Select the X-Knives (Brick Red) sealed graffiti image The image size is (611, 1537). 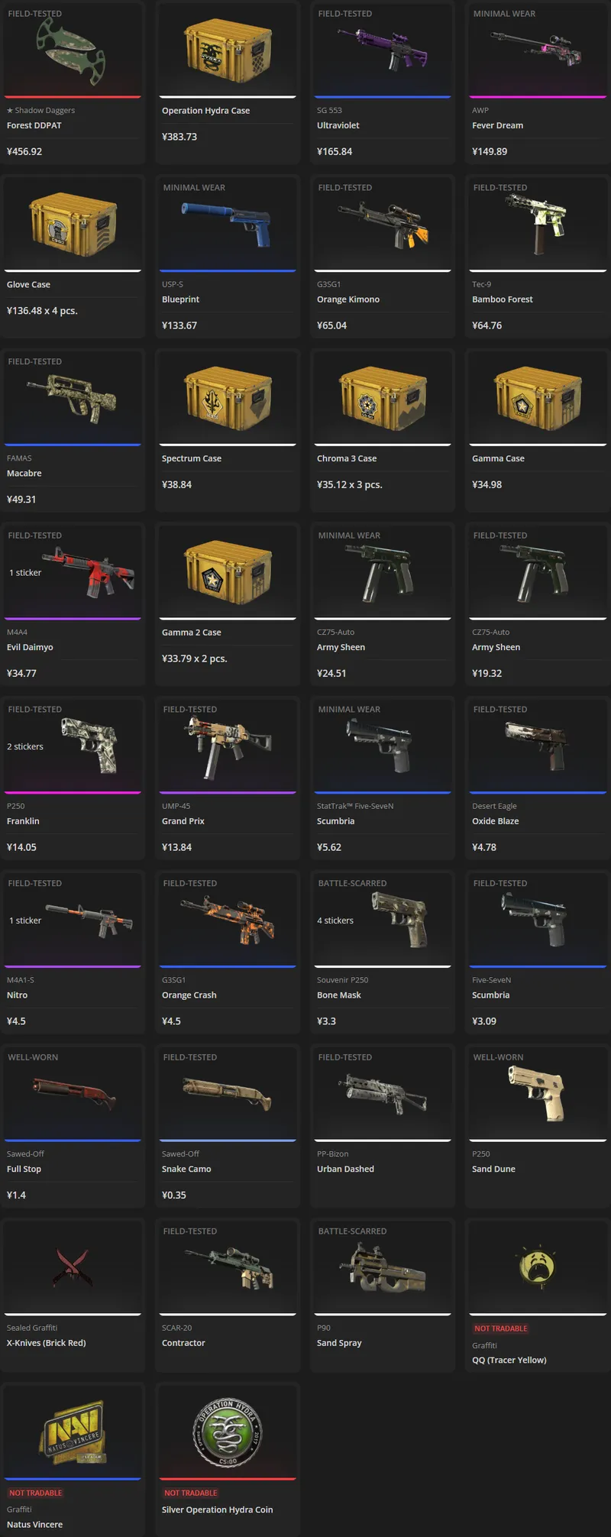72,1266
